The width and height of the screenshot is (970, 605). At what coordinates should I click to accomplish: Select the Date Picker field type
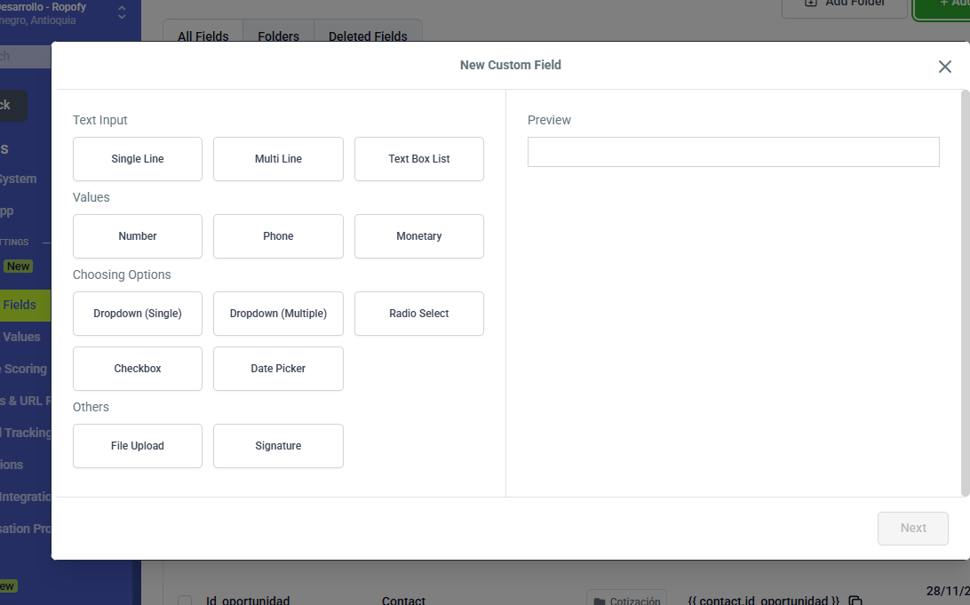click(278, 369)
